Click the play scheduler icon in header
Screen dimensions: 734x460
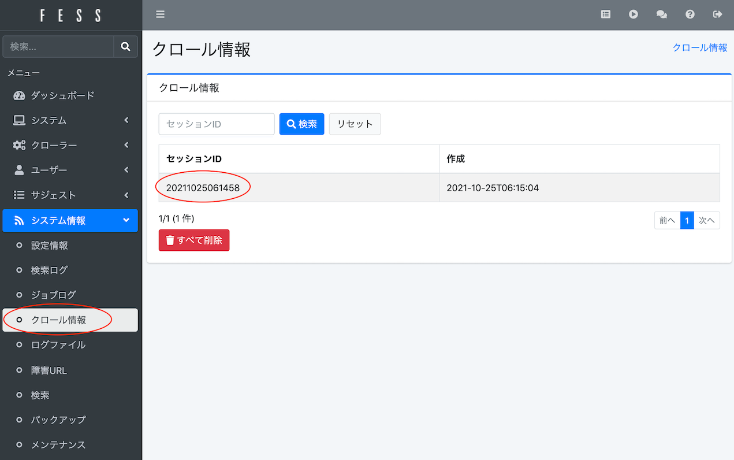point(634,14)
